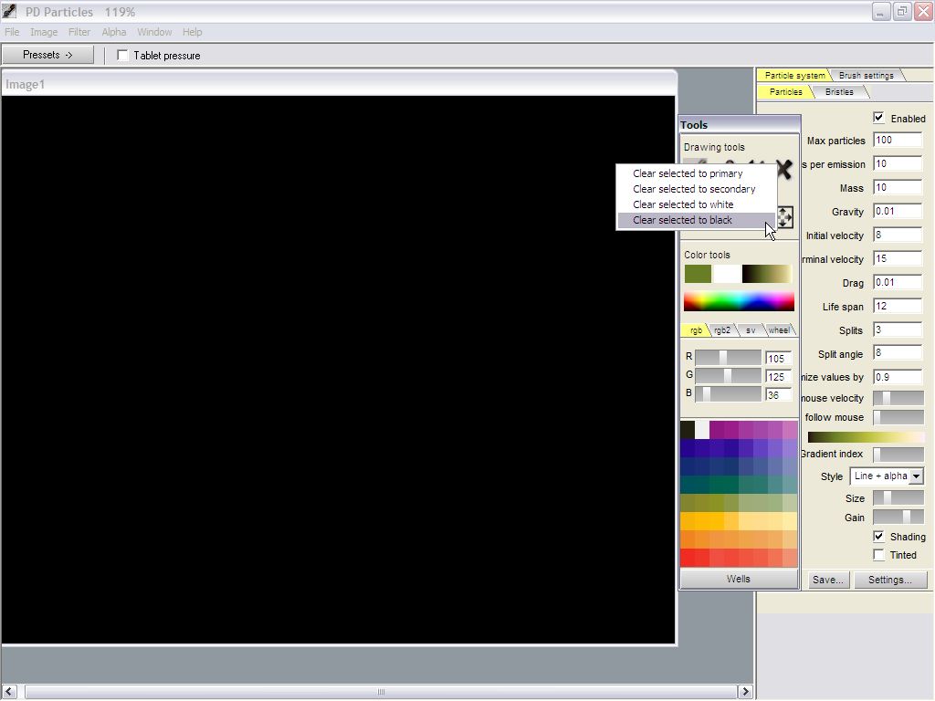
Task: Toggle the Tablet pressure checkbox
Action: (123, 56)
